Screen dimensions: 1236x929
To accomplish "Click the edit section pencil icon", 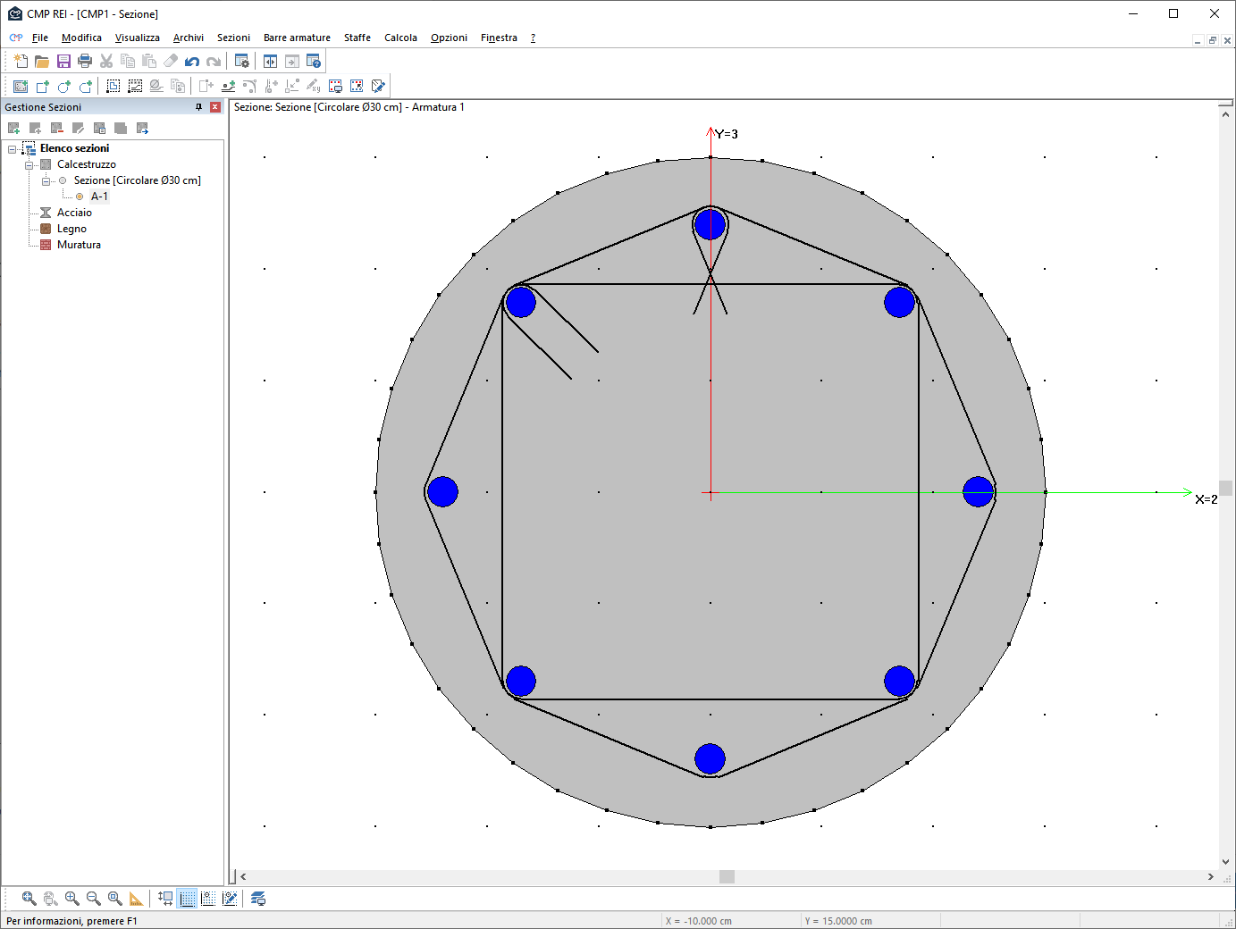I will tap(378, 86).
